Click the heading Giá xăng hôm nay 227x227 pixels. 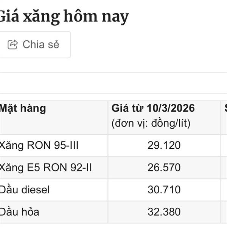click(64, 17)
